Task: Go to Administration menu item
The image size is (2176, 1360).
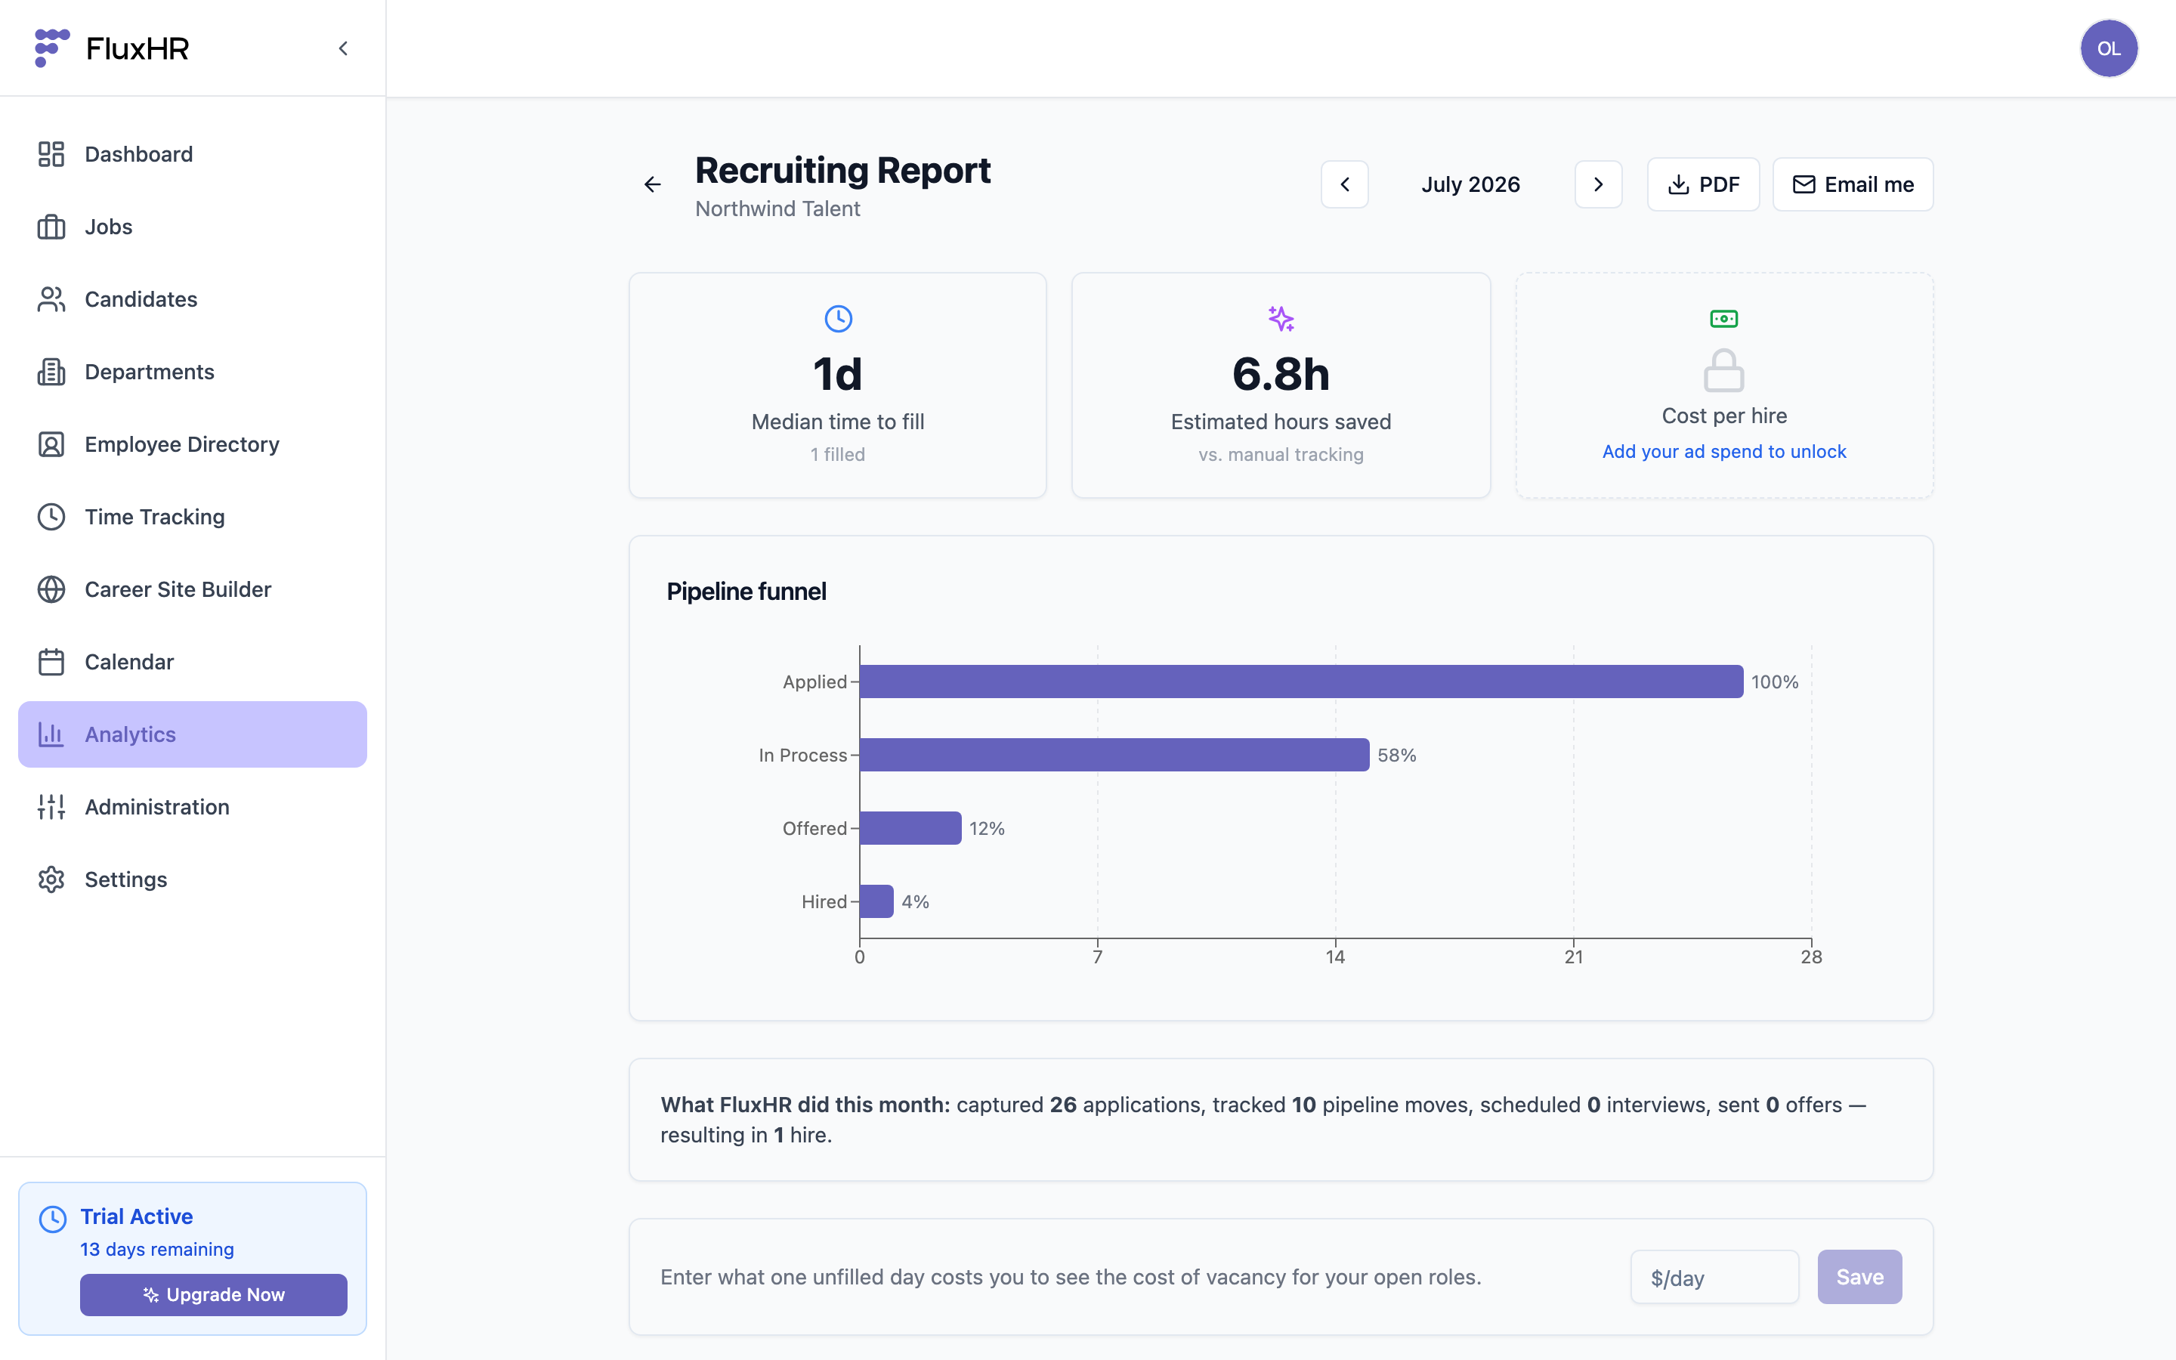Action: pyautogui.click(x=193, y=807)
